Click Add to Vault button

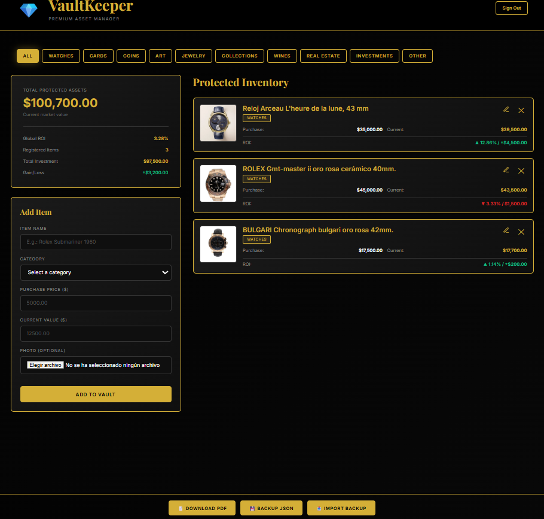click(96, 394)
